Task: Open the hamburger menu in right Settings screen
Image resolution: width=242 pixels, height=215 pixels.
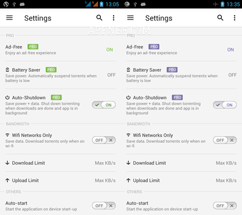Action: point(130,18)
